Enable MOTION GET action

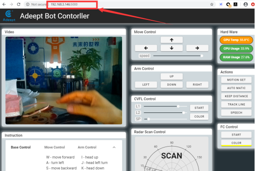point(236,80)
